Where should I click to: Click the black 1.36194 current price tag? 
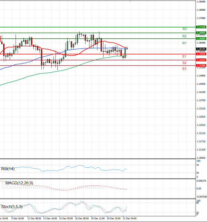tap(201, 49)
